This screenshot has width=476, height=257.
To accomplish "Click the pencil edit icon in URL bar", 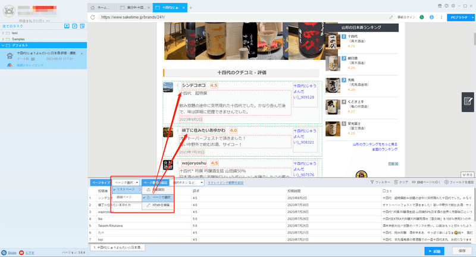I will point(391,17).
